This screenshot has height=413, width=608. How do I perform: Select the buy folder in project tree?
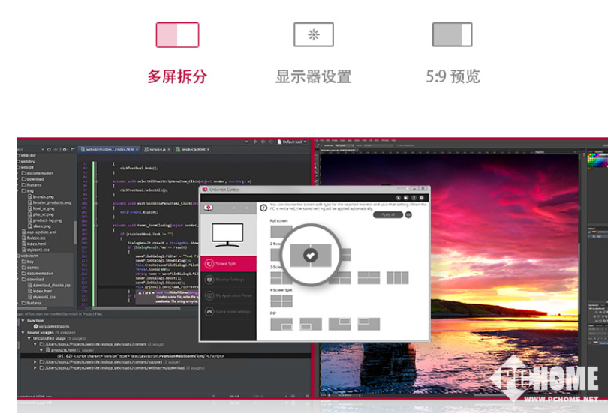pos(28,262)
